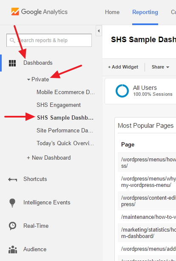Focus the Search reports & help field
The image size is (176, 261).
pyautogui.click(x=49, y=40)
